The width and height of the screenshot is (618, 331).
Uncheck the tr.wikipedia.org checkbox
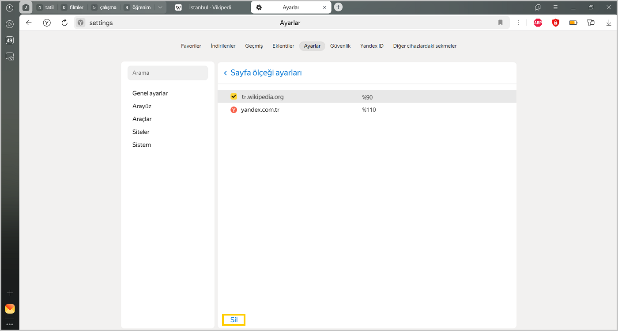click(234, 97)
